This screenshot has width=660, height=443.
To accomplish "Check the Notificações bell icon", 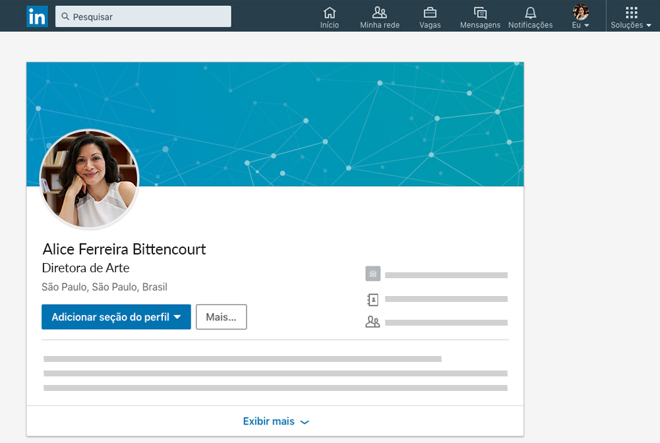I will click(x=530, y=13).
